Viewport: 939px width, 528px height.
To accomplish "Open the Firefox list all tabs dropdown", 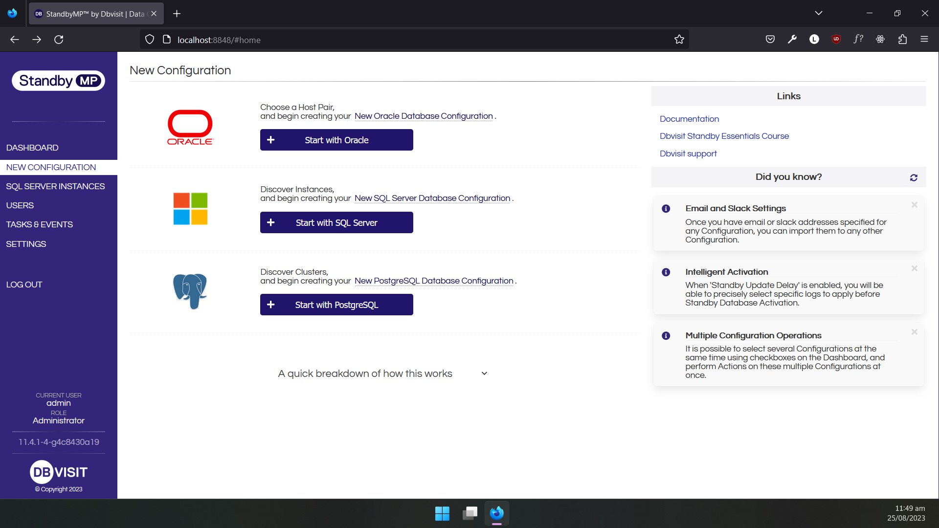I will (x=818, y=13).
